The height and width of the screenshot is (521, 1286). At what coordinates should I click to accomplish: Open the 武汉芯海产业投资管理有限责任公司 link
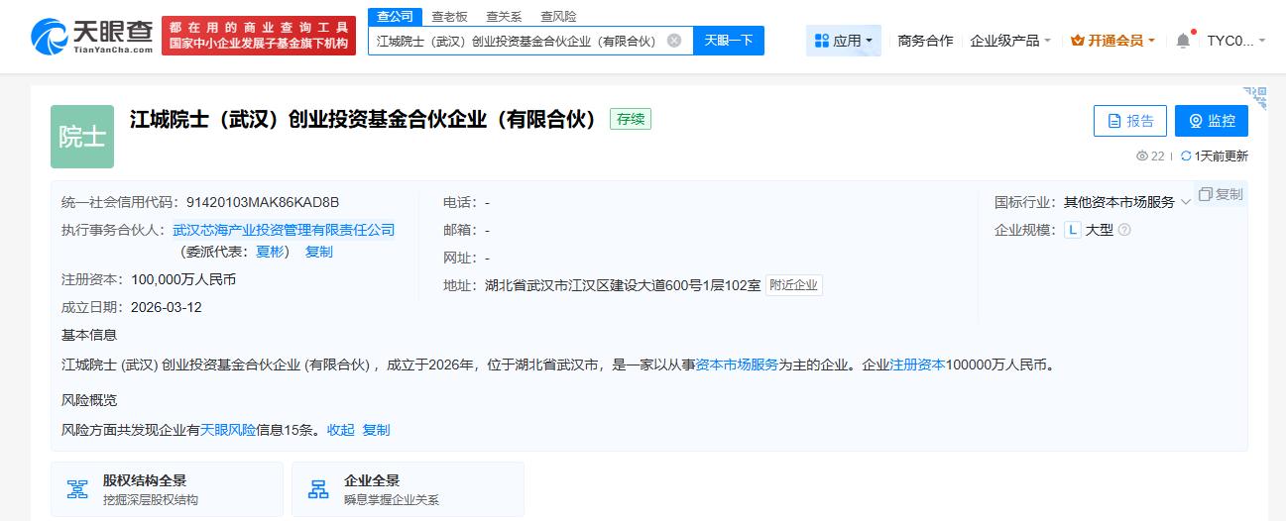(284, 230)
